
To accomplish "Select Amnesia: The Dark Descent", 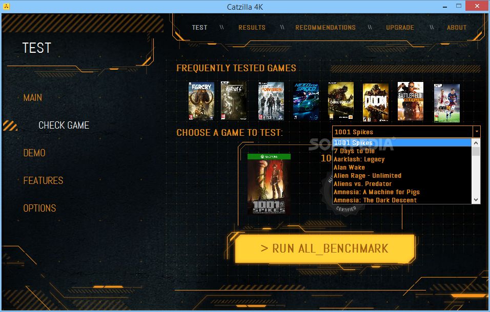I will coord(402,200).
